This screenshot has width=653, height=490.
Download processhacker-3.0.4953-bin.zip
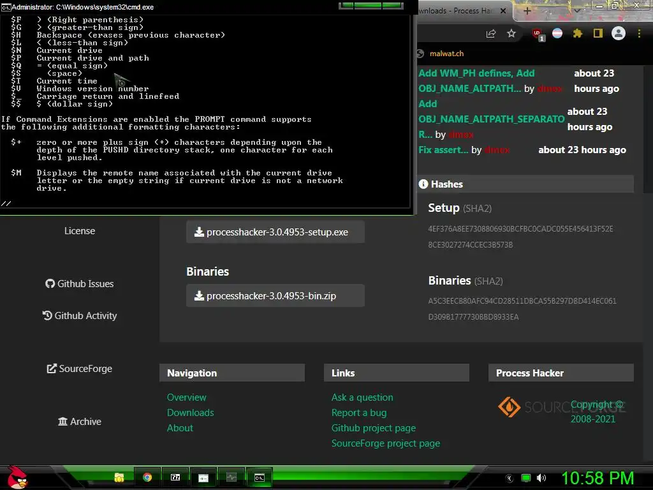click(275, 296)
